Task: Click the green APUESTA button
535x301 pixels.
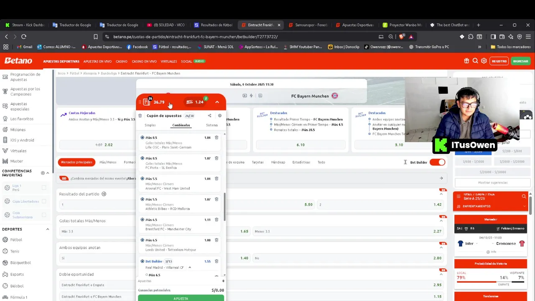Action: click(x=181, y=298)
